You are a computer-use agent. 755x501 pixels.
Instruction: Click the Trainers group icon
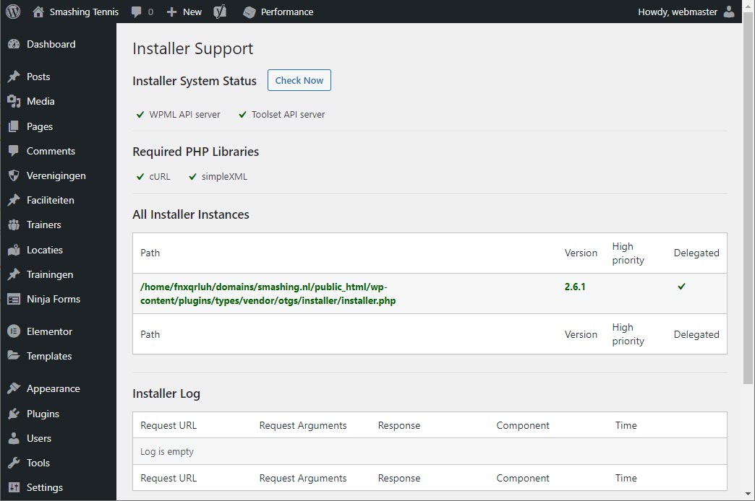pos(14,225)
